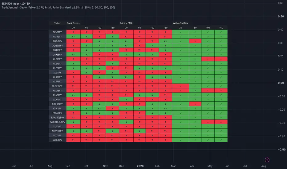Viewport: 287px width, 169px height.
Task: Click the Price > SMA column header
Action: (x=126, y=23)
